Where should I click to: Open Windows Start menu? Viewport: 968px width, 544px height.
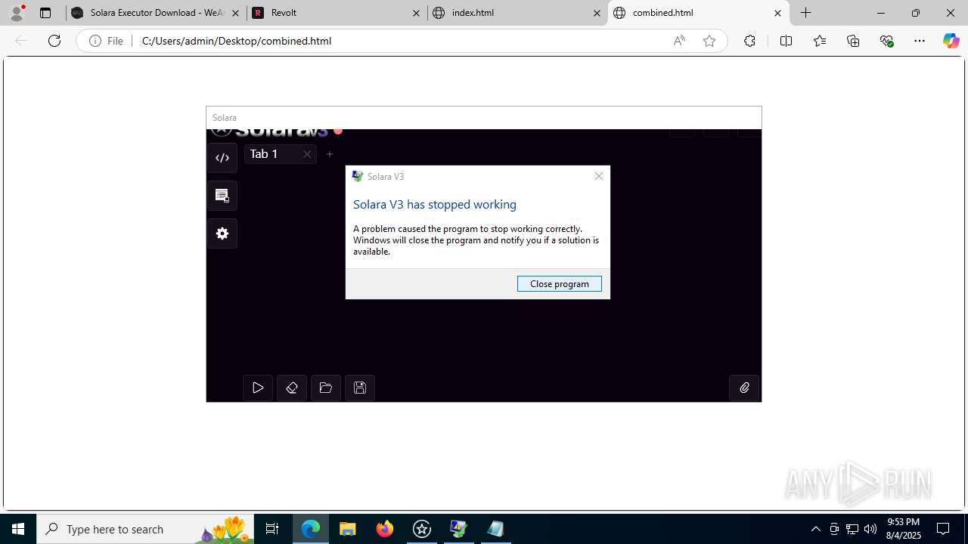(18, 529)
